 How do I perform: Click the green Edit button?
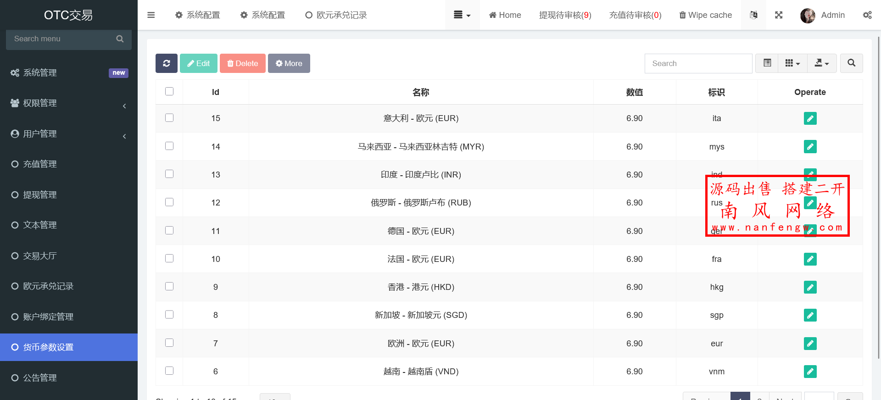click(x=199, y=63)
